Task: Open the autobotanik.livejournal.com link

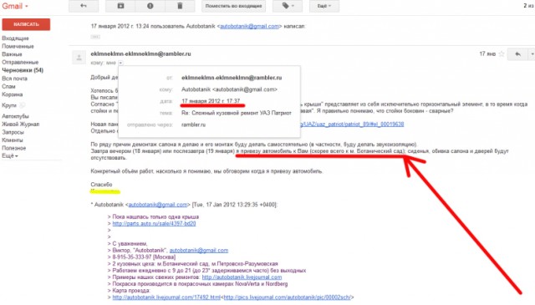Action: point(242,277)
